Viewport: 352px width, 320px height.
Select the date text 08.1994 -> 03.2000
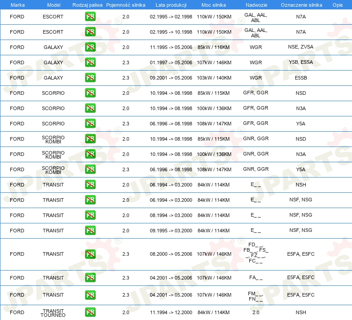[x=171, y=215]
